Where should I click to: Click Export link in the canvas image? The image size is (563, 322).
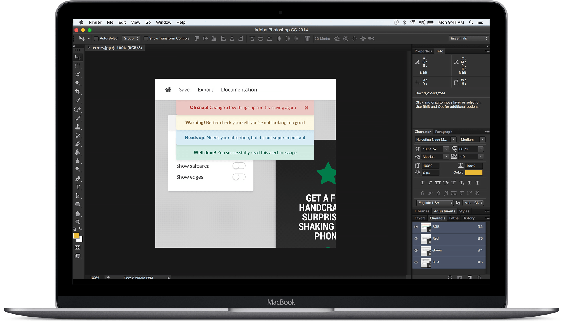pos(205,90)
